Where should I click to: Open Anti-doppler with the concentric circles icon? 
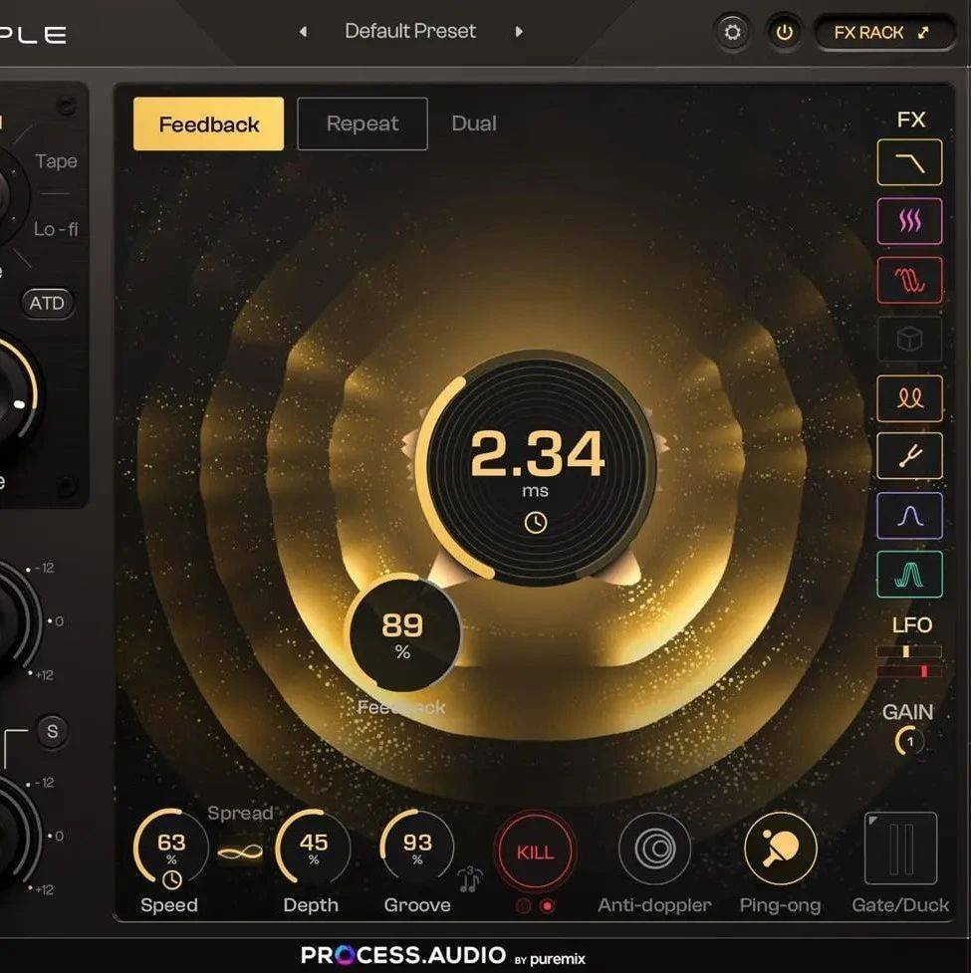point(654,850)
